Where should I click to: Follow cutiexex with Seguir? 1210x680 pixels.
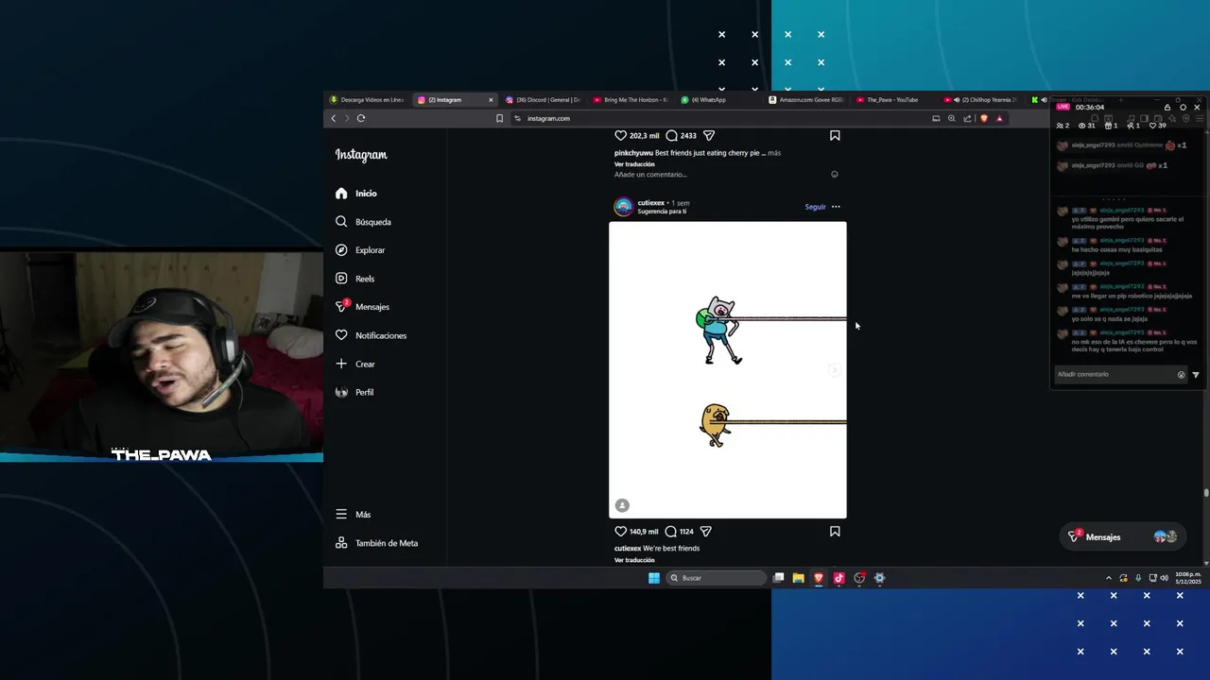click(x=815, y=207)
